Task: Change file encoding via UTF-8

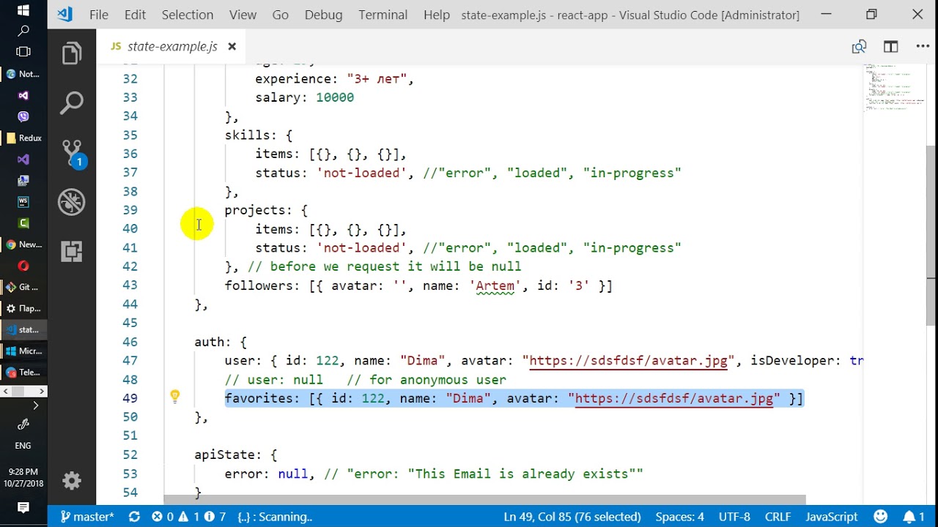Action: [734, 517]
